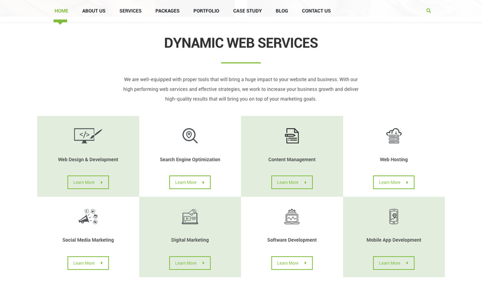482x289 pixels.
Task: Navigate to Packages in the navbar
Action: click(x=167, y=11)
